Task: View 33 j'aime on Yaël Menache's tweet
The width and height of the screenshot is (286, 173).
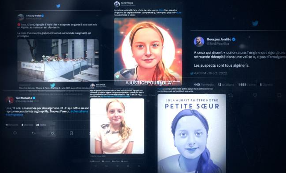Action: coord(41,125)
